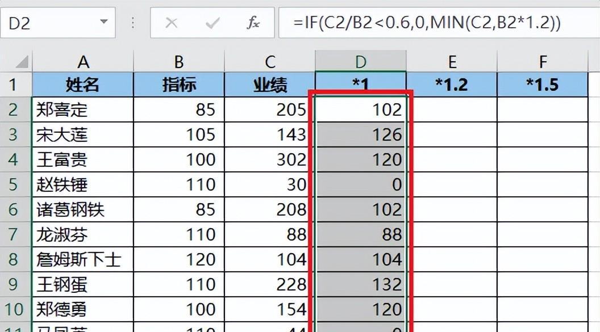Select column F header
600x332 pixels.
pos(543,61)
